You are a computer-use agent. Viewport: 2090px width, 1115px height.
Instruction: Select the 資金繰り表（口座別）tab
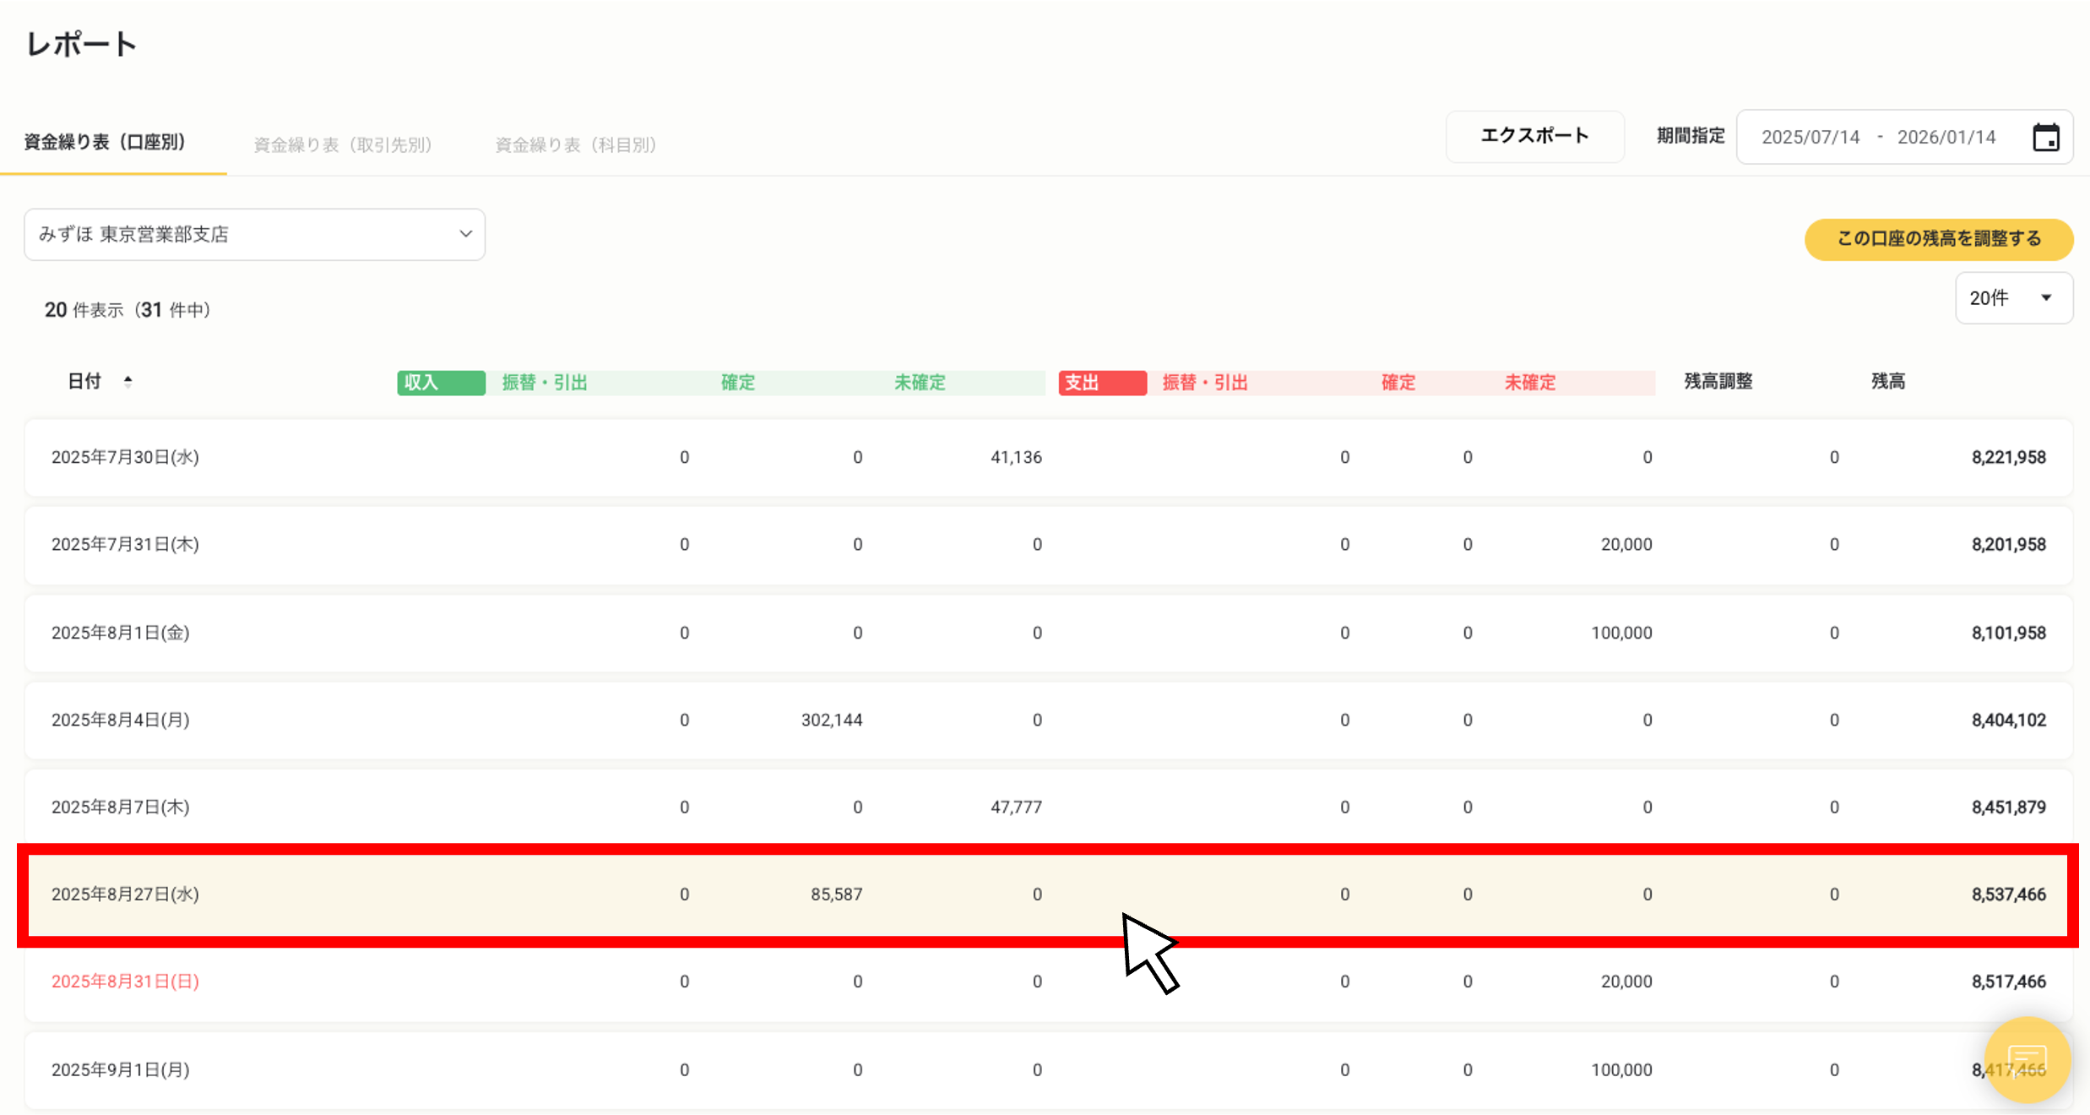104,142
